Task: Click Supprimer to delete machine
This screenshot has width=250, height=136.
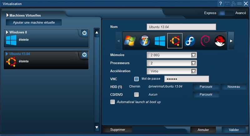Action: coord(117,130)
